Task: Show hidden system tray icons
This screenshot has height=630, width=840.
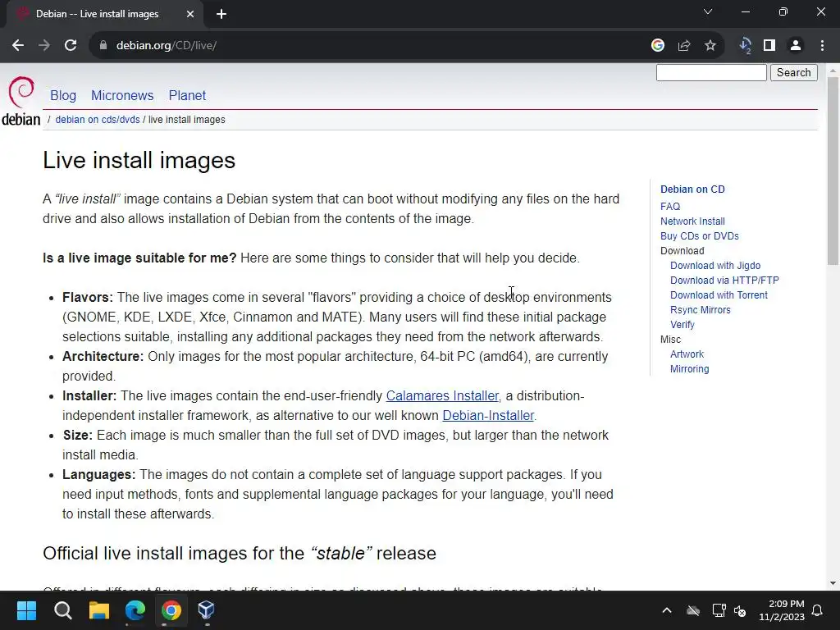Action: 667,610
